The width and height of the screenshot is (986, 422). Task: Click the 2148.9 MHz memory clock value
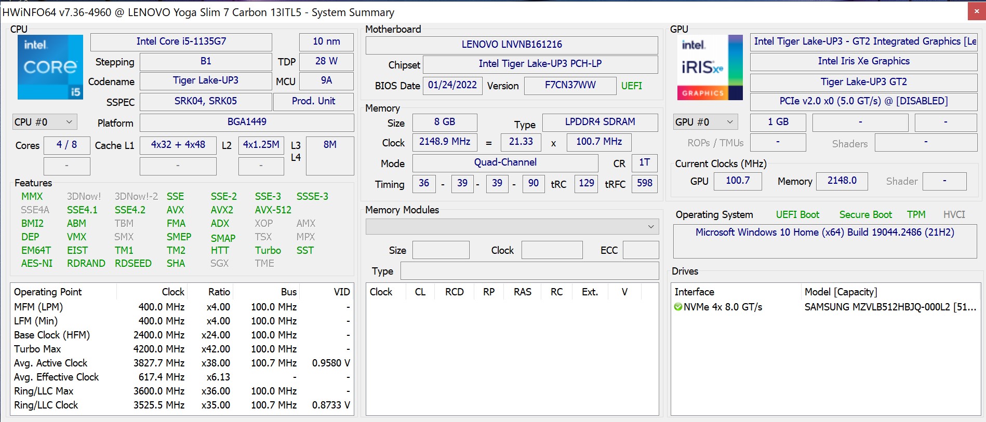click(x=445, y=142)
